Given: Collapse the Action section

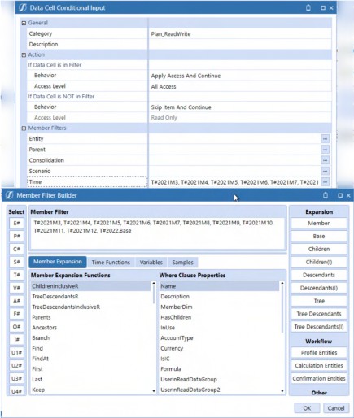Looking at the screenshot, I should [24, 55].
